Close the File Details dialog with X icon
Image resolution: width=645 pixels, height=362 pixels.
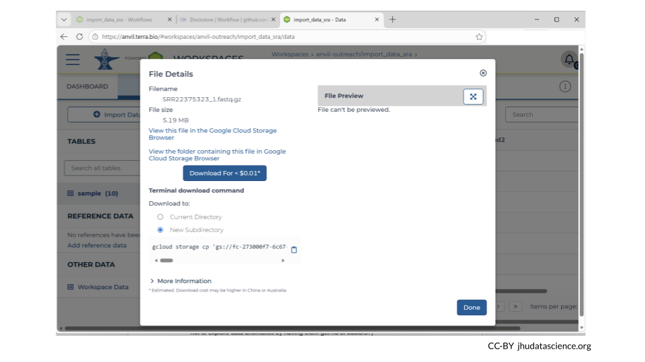click(x=483, y=73)
